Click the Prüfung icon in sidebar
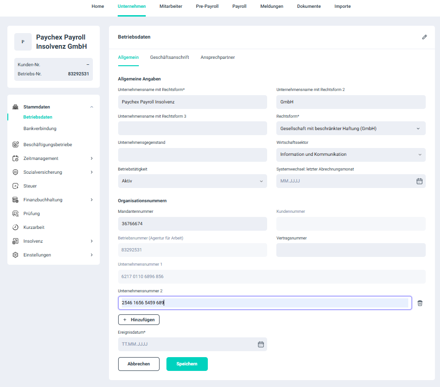 pos(15,214)
